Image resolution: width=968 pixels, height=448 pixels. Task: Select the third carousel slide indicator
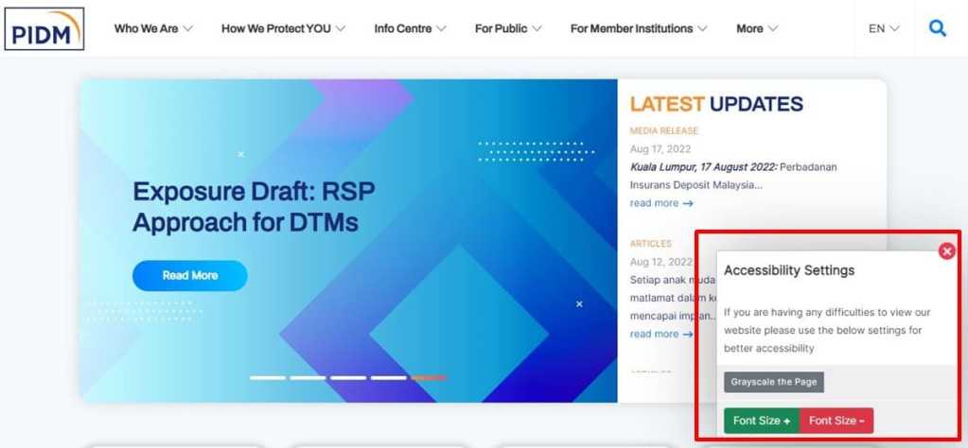click(x=348, y=378)
